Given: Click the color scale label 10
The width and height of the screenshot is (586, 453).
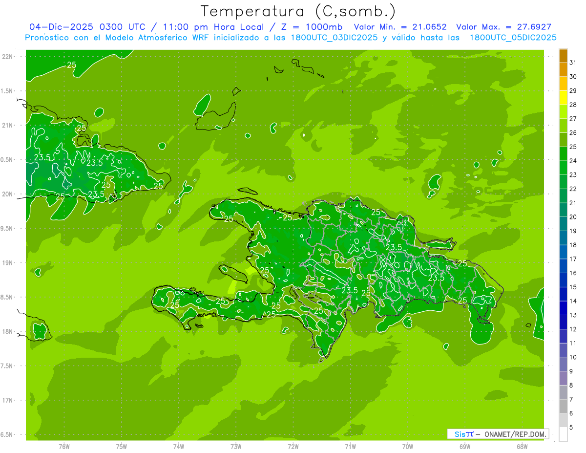Looking at the screenshot, I should (573, 357).
